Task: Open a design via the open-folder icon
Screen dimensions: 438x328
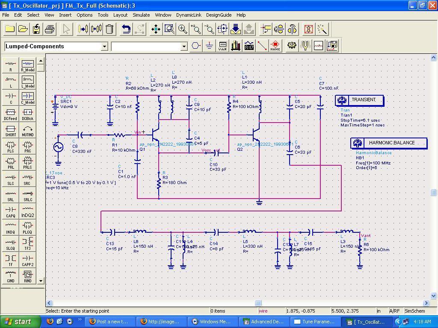Action: pos(23,29)
